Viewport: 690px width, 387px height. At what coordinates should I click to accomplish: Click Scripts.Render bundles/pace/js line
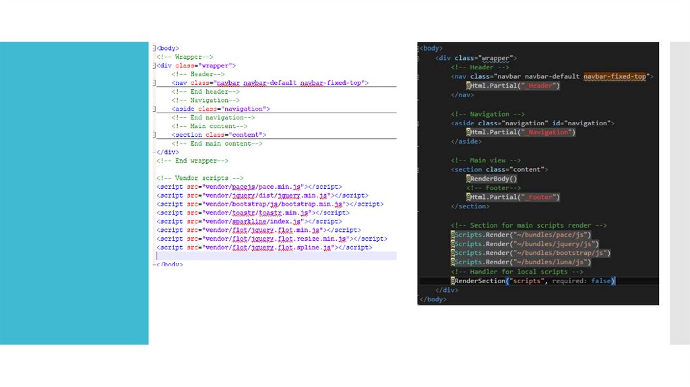521,235
